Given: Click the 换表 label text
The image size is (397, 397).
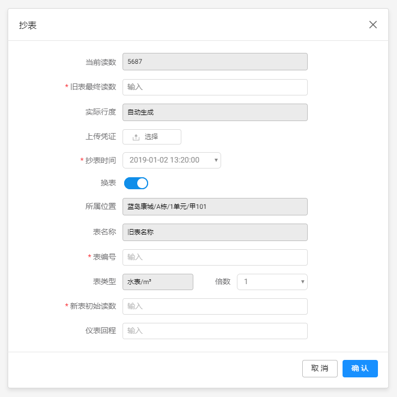Looking at the screenshot, I should point(108,183).
